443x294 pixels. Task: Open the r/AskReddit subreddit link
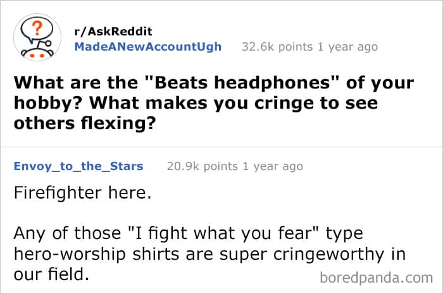(114, 31)
